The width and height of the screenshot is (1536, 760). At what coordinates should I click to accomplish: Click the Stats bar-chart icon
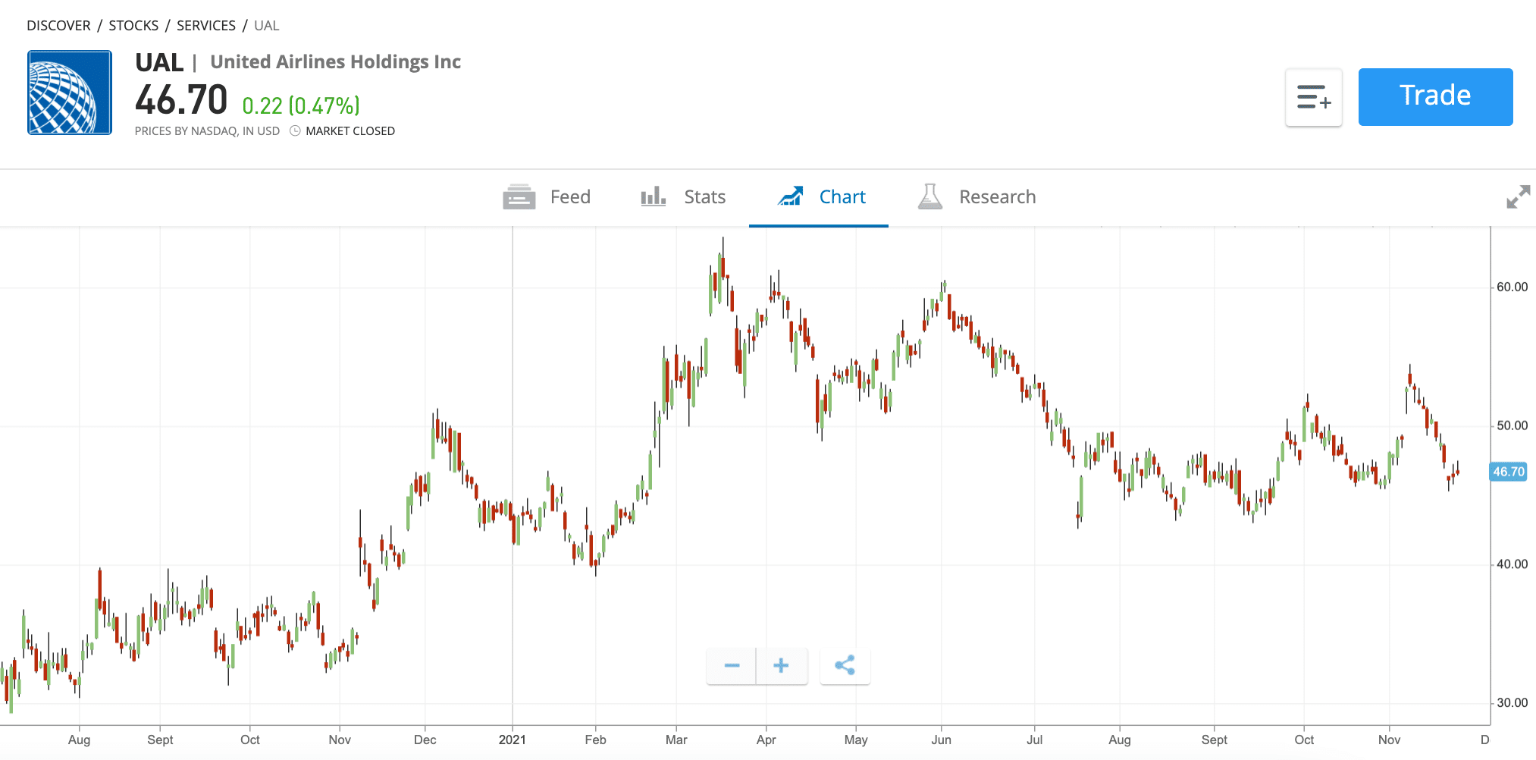coord(653,197)
